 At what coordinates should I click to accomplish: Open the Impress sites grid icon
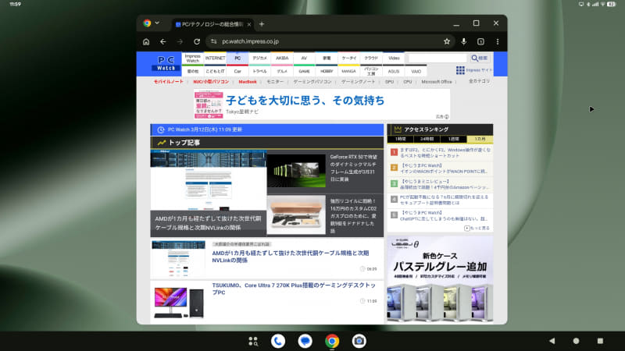point(460,70)
